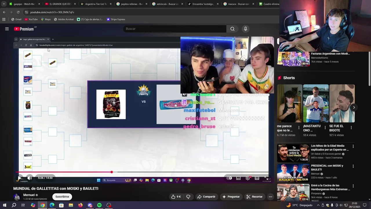
Task: Go back with the browser back arrow
Action: [4, 12]
